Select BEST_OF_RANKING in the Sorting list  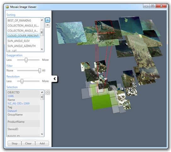(23, 21)
